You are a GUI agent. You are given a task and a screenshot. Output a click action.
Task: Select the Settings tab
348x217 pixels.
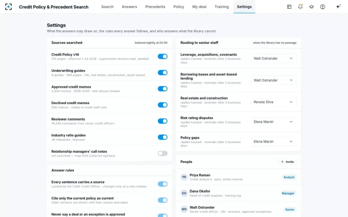[x=244, y=7]
